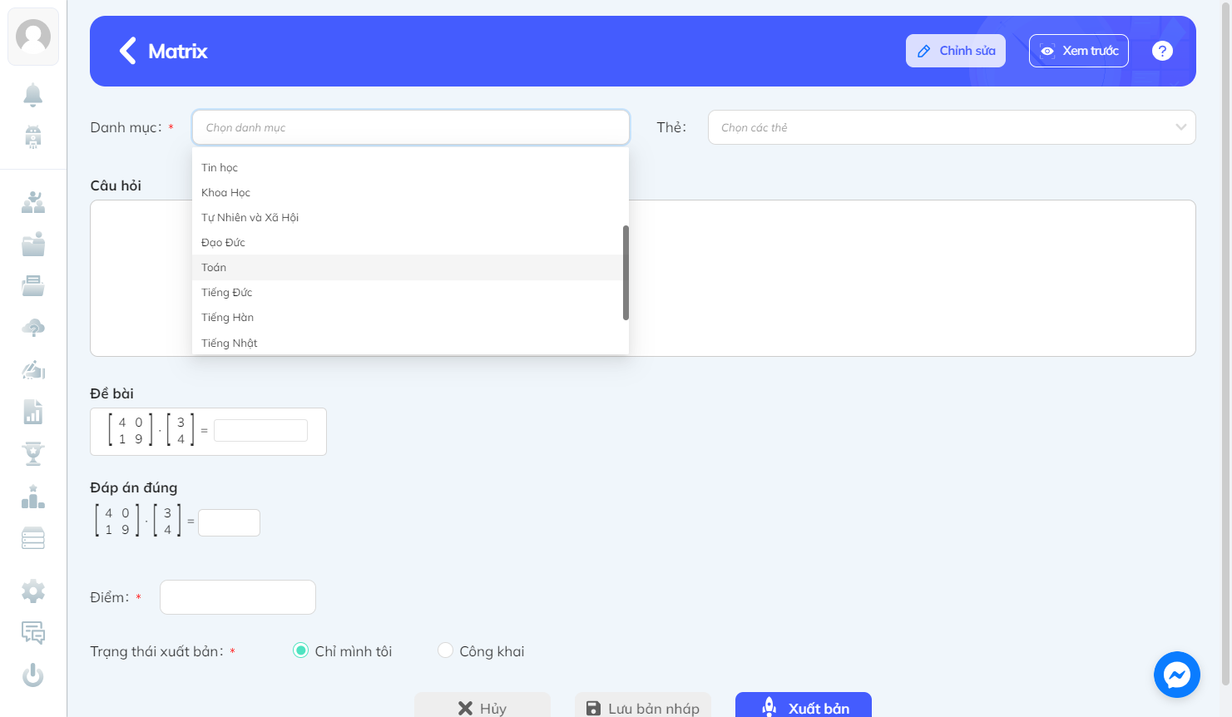Screen dimensions: 1232x717
Task: Open the chat feedback sidebar icon
Action: pyautogui.click(x=33, y=633)
